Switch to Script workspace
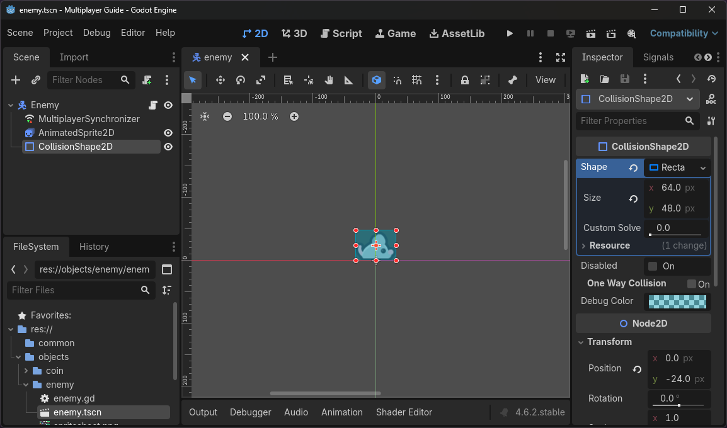The width and height of the screenshot is (727, 428). 341,33
